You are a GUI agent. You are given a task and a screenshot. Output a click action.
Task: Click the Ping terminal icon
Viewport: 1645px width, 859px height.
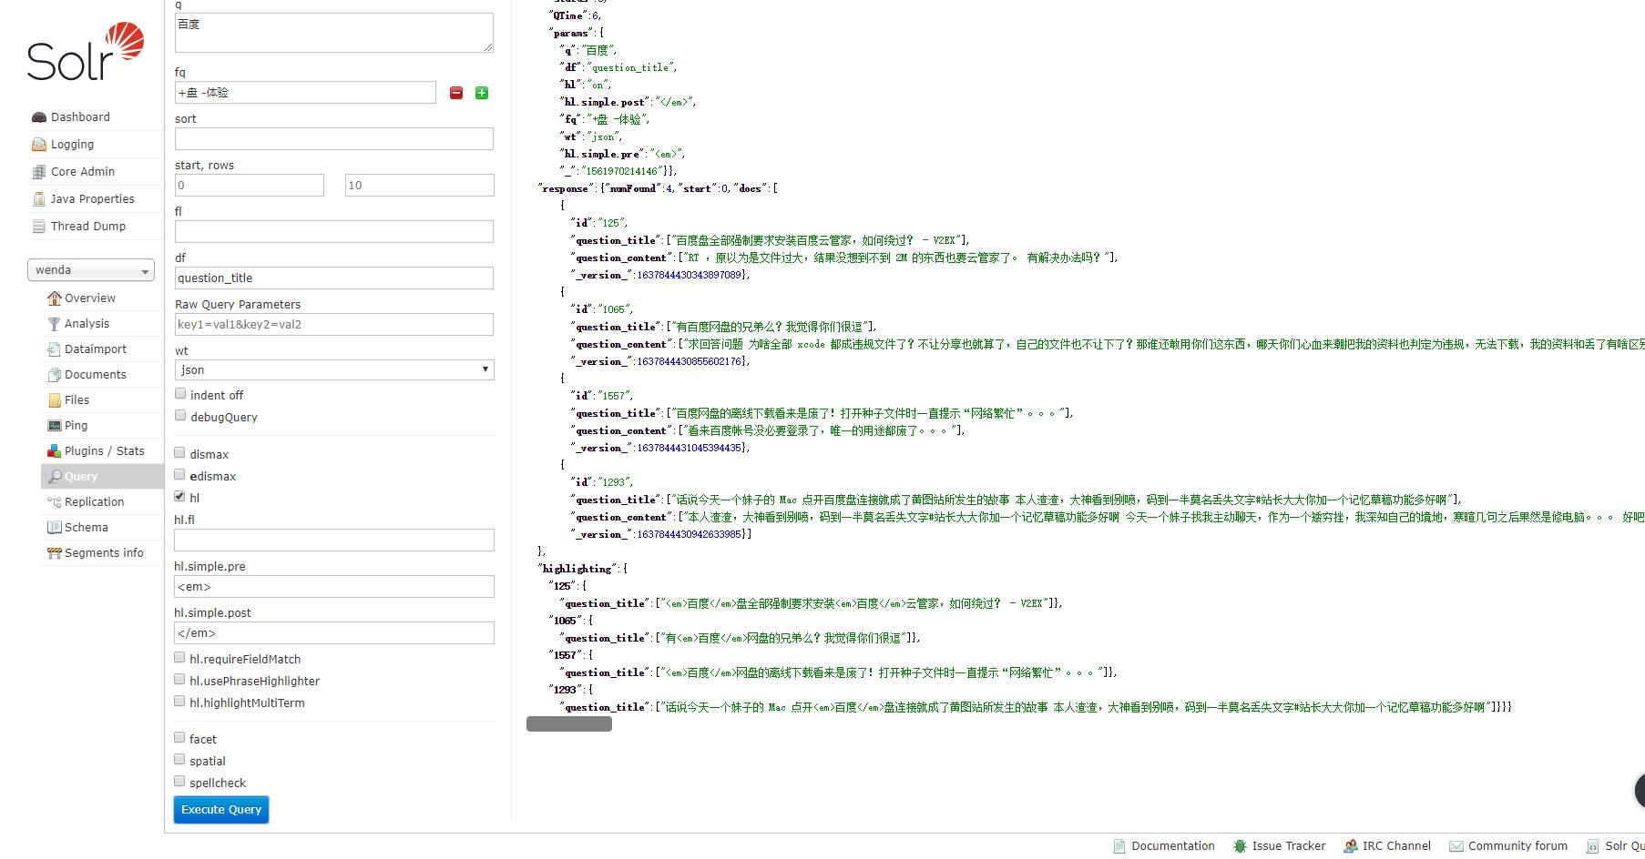point(55,426)
